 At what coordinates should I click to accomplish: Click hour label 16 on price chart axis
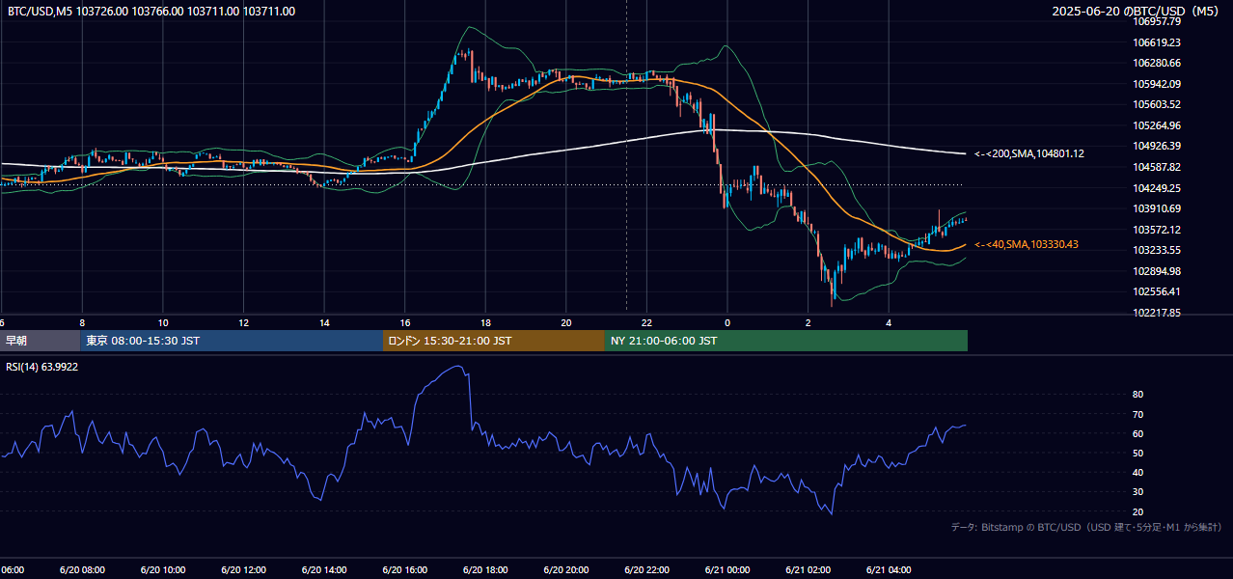click(x=405, y=323)
